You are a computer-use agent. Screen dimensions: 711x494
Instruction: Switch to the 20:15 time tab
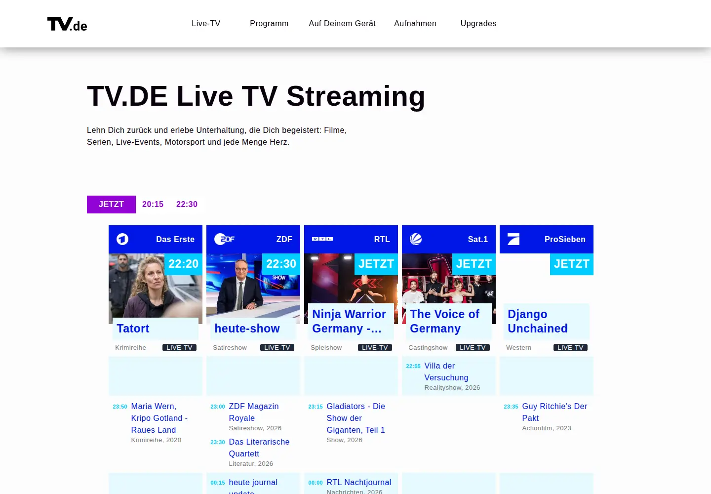pyautogui.click(x=153, y=205)
